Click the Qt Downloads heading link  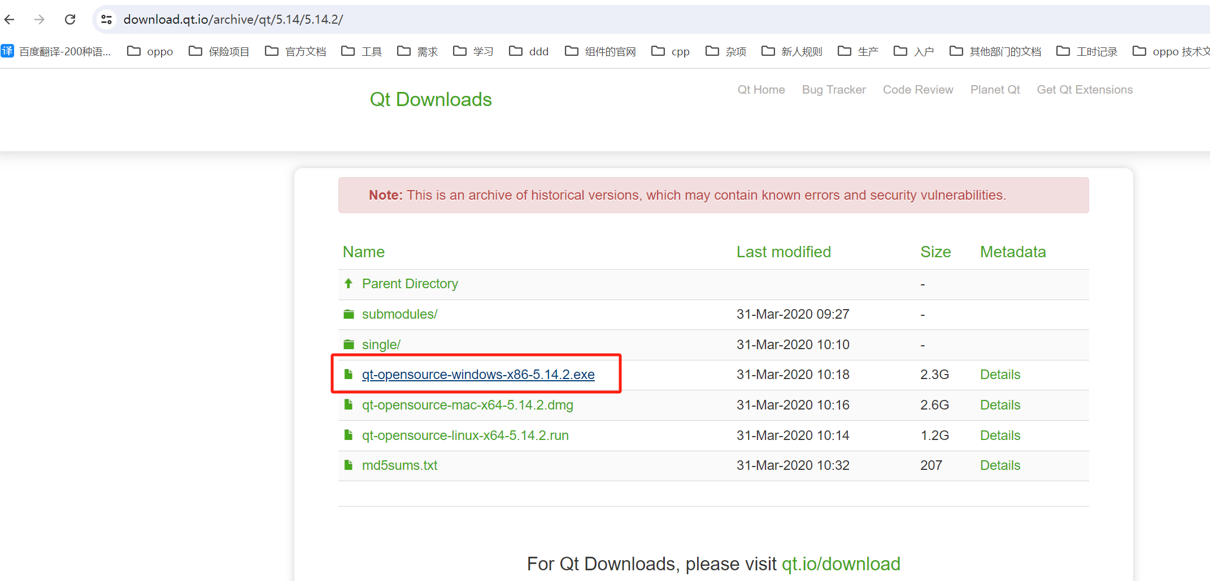[x=430, y=99]
